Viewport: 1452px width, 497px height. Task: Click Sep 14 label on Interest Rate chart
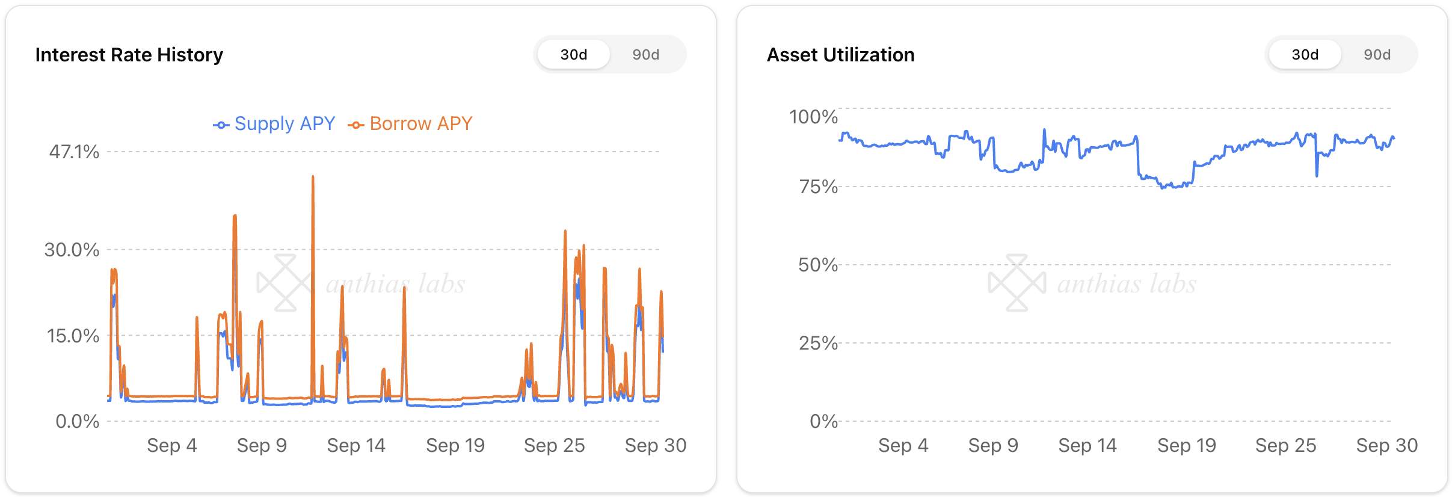pyautogui.click(x=356, y=445)
